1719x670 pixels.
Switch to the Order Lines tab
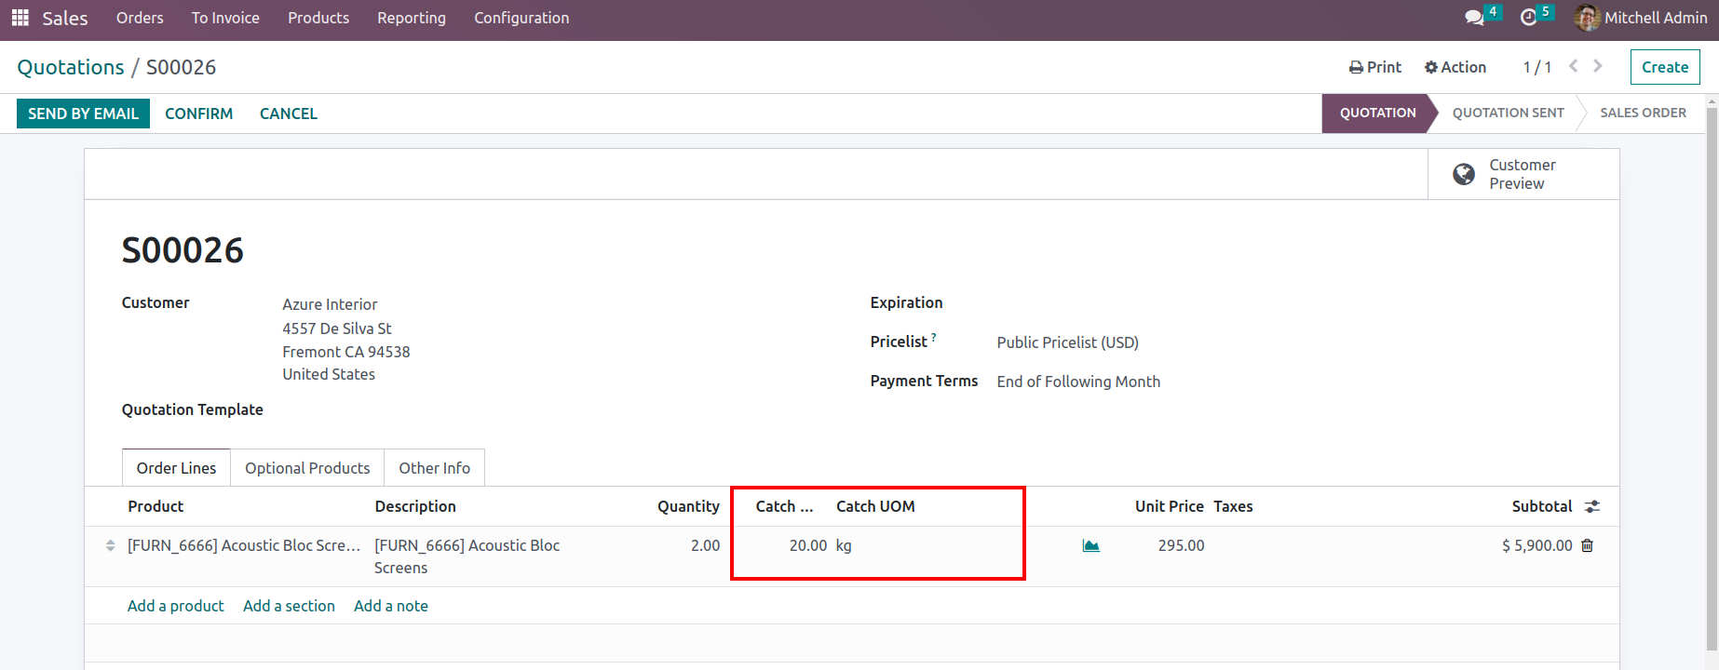176,468
